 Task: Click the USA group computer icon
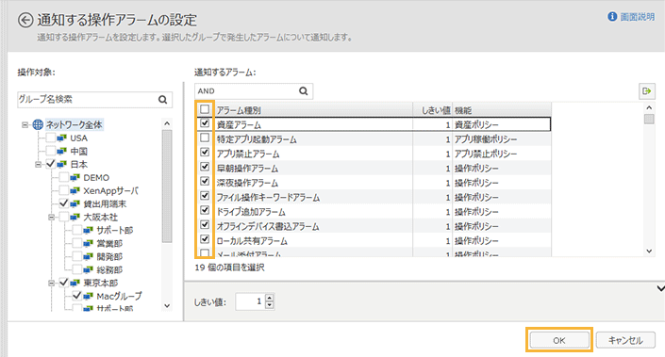pyautogui.click(x=62, y=138)
